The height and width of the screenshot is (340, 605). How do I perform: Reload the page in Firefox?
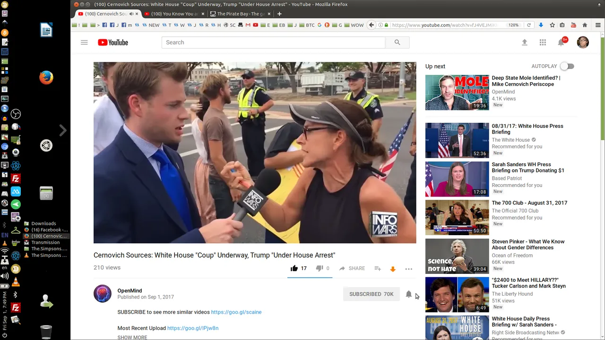529,25
